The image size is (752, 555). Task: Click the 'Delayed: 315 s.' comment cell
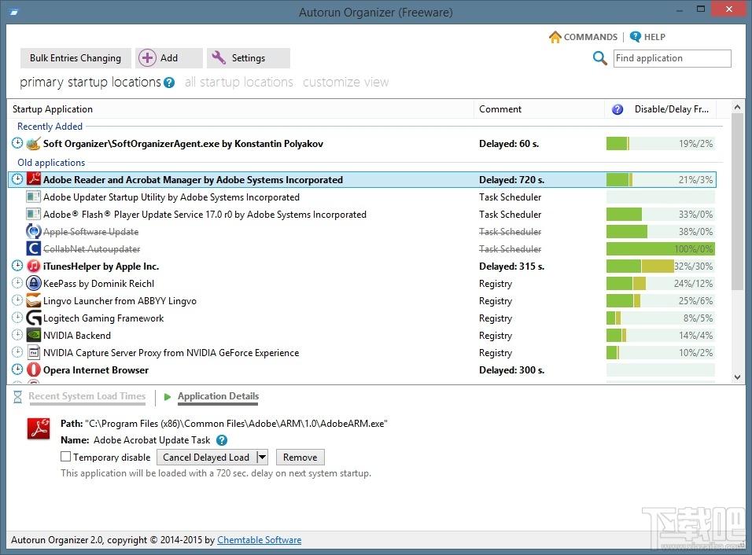tap(512, 266)
